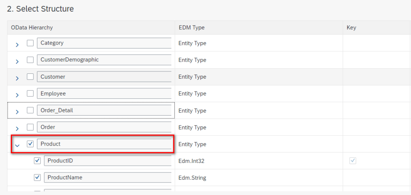Uncheck the Product entity checkbox
Viewport: 411px width, 195px height.
pos(30,144)
